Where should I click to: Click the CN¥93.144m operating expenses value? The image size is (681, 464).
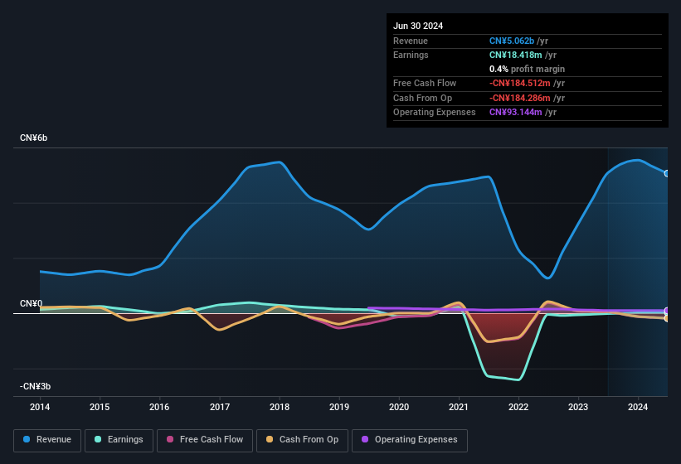(x=516, y=113)
